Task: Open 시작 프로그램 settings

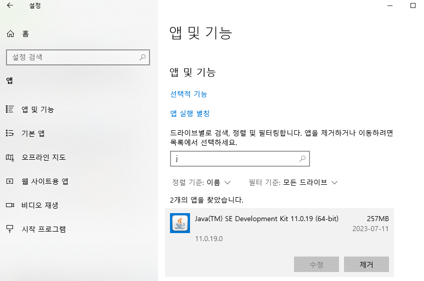Action: pyautogui.click(x=43, y=229)
